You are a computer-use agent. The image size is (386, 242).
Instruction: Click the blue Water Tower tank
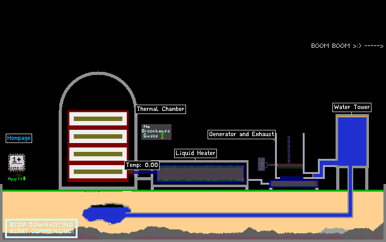[x=352, y=141]
